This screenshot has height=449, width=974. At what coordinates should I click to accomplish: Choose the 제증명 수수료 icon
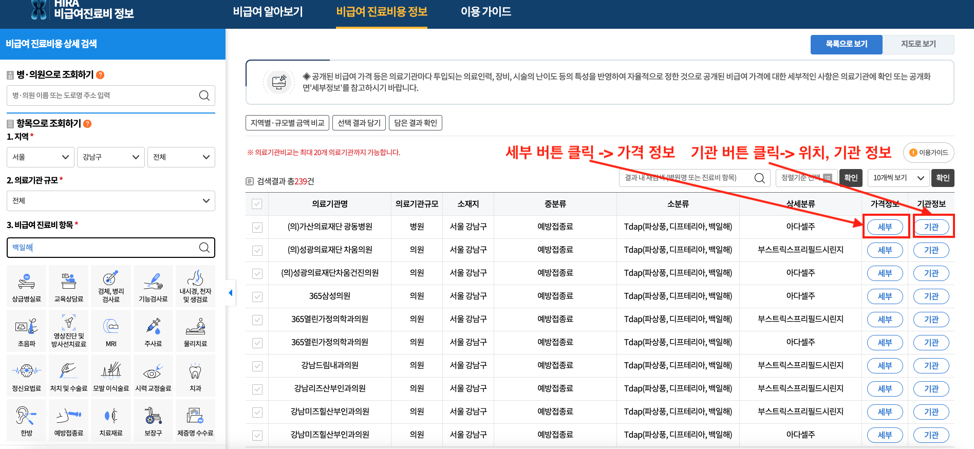pyautogui.click(x=195, y=420)
